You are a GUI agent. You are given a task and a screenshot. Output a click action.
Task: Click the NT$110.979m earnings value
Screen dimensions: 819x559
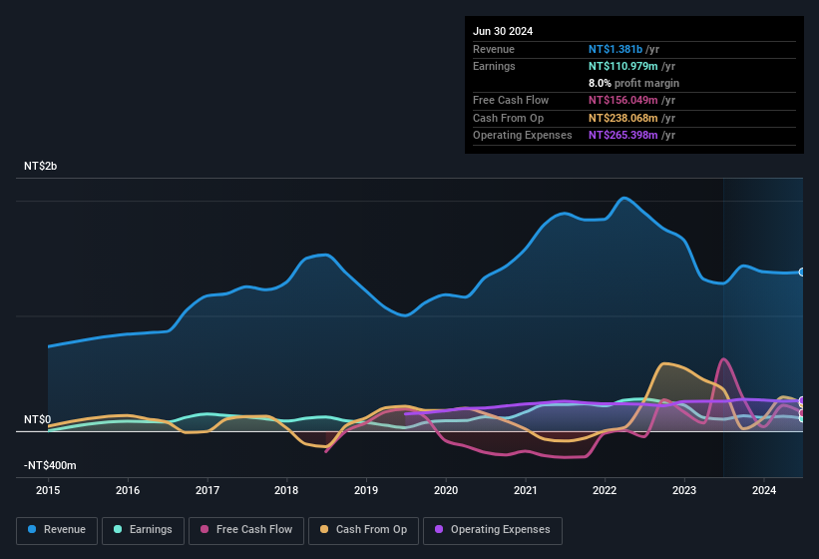tap(623, 66)
